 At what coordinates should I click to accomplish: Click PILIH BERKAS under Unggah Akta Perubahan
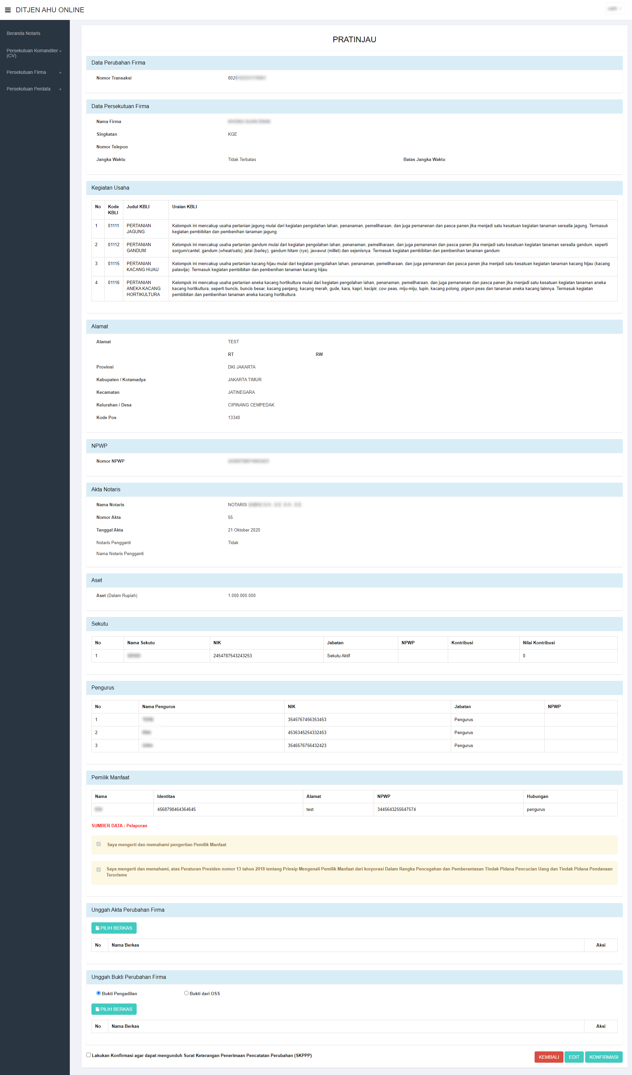point(114,928)
